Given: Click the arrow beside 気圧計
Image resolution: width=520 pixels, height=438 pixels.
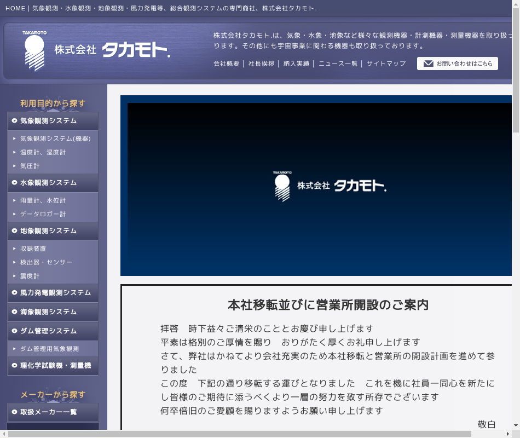Looking at the screenshot, I should 14,166.
